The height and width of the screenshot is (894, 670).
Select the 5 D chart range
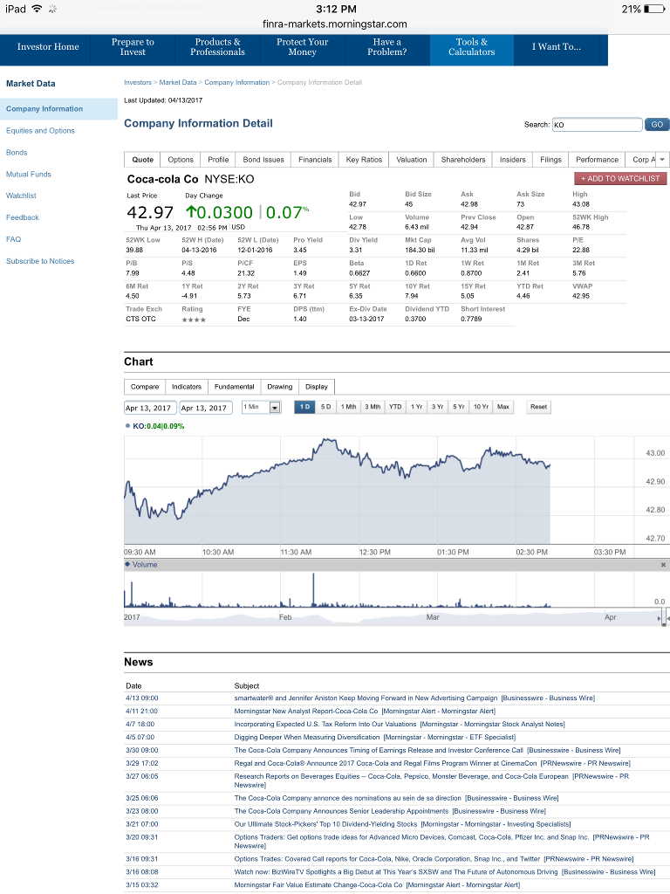(x=326, y=407)
